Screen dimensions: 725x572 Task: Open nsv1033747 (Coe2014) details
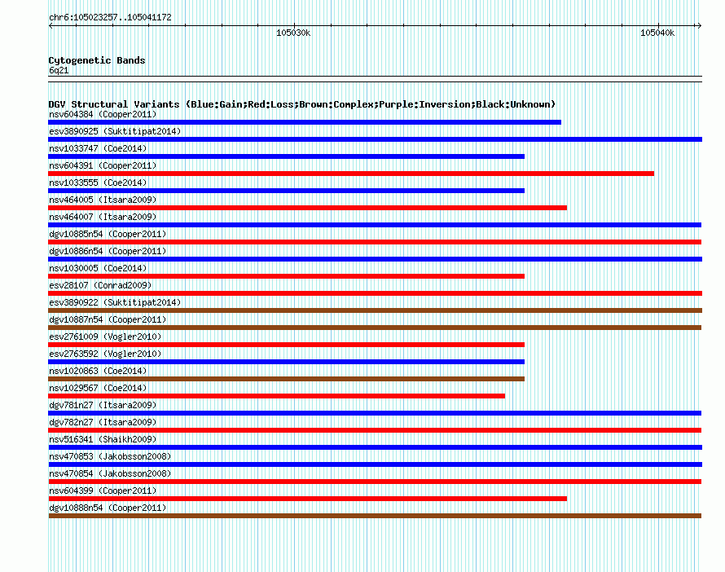pyautogui.click(x=98, y=148)
